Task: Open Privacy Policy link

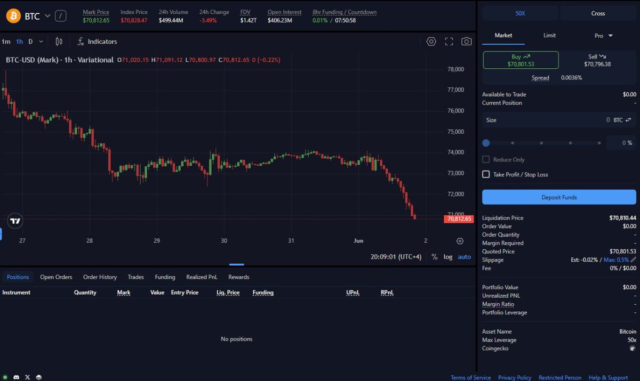Action: [x=515, y=377]
